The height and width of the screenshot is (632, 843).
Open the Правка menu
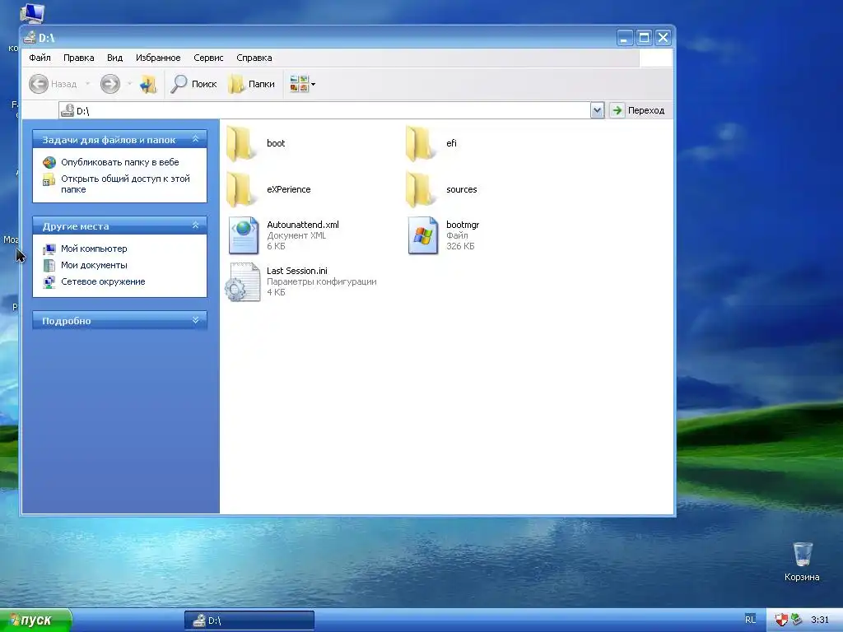78,58
